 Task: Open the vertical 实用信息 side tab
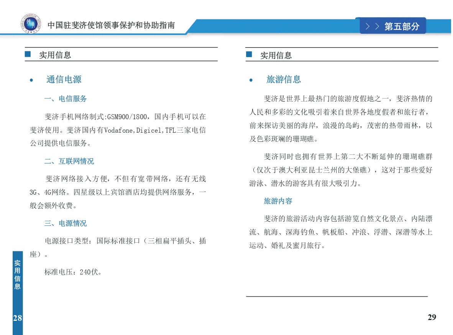[x=18, y=274]
